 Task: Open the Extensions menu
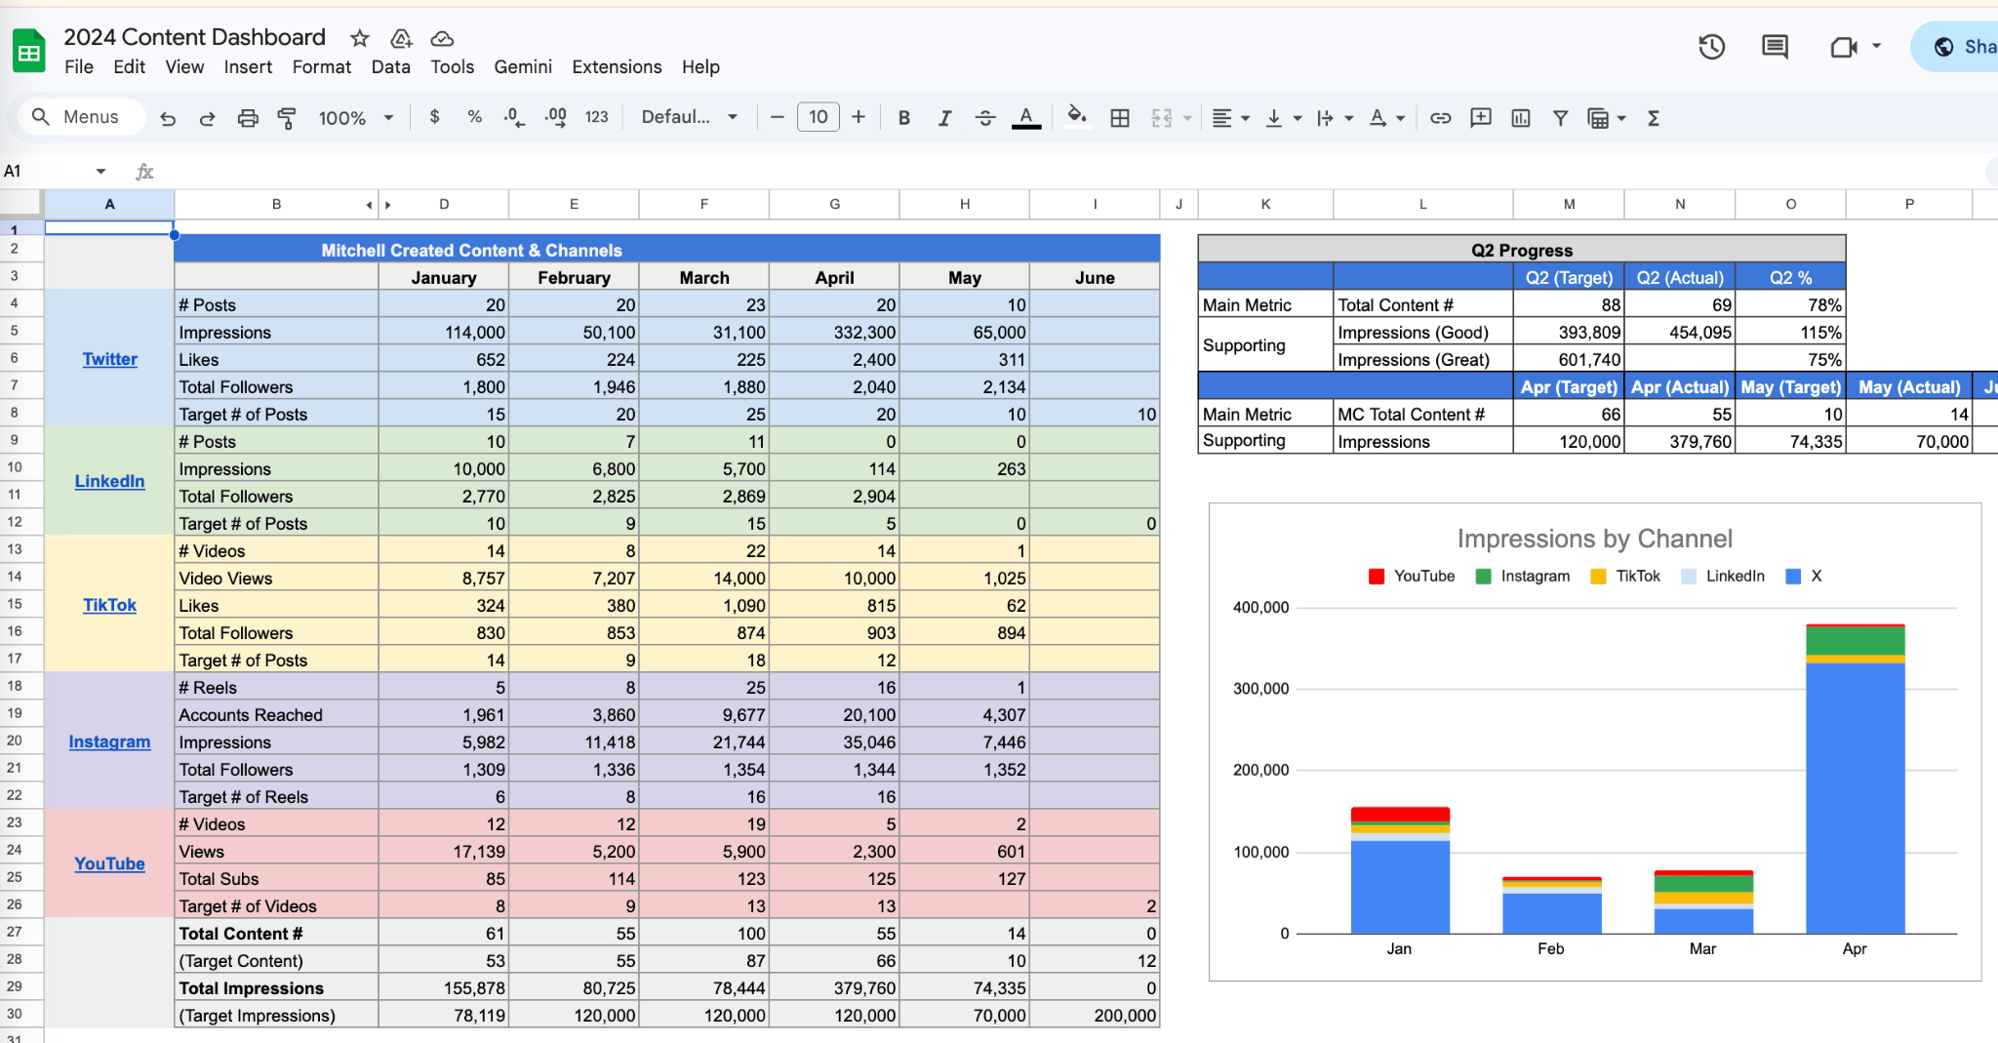pos(617,66)
